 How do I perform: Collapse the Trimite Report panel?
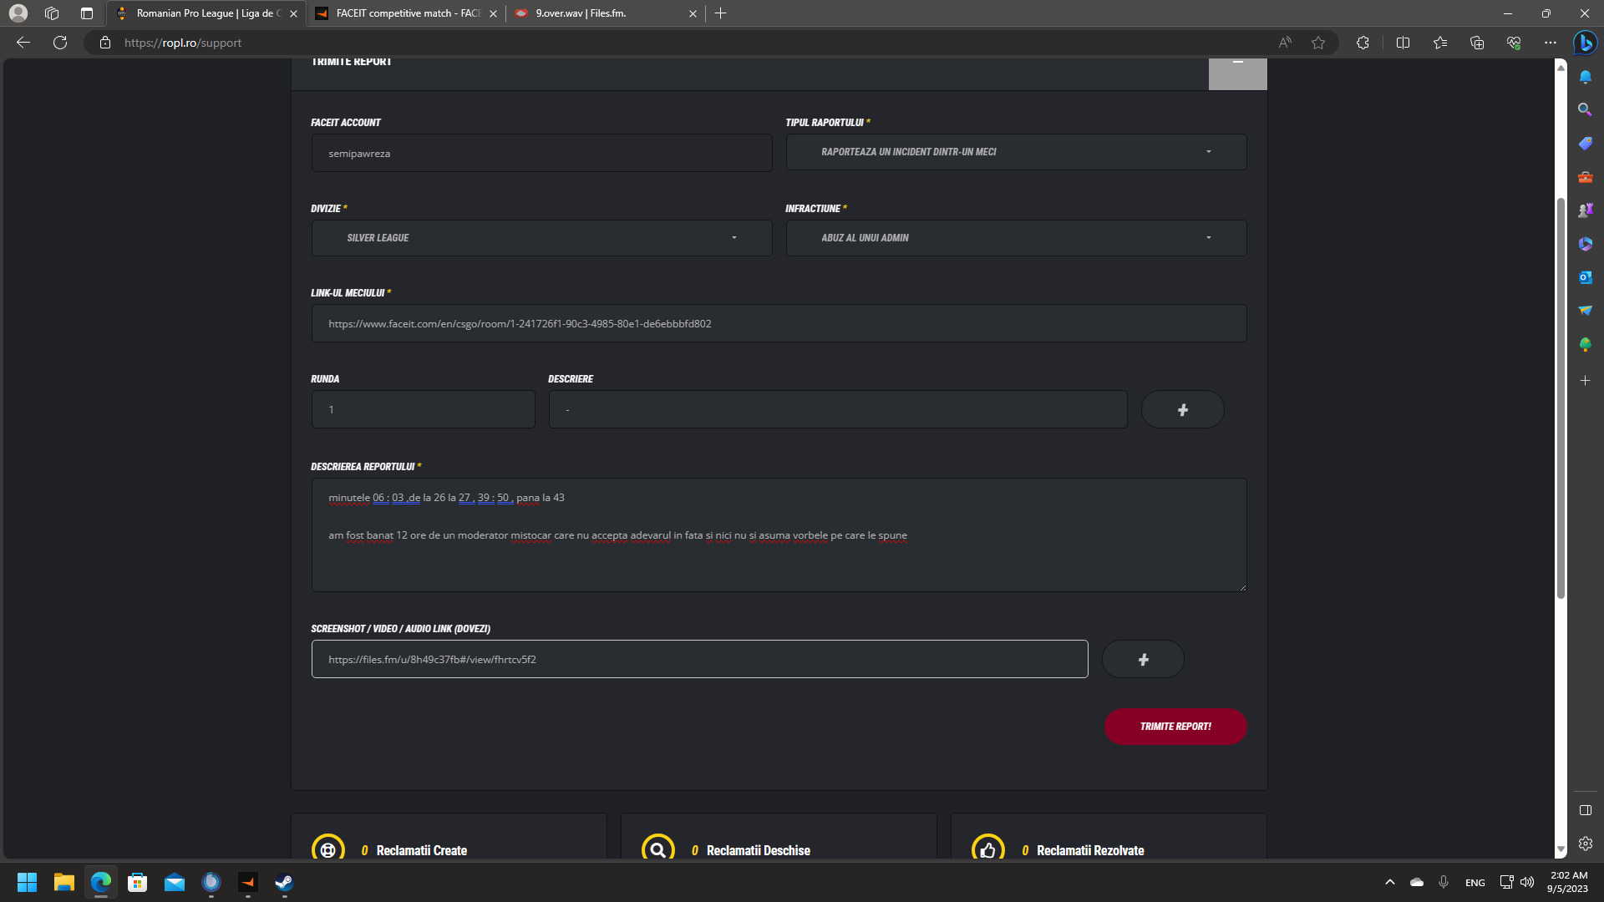pyautogui.click(x=1237, y=73)
